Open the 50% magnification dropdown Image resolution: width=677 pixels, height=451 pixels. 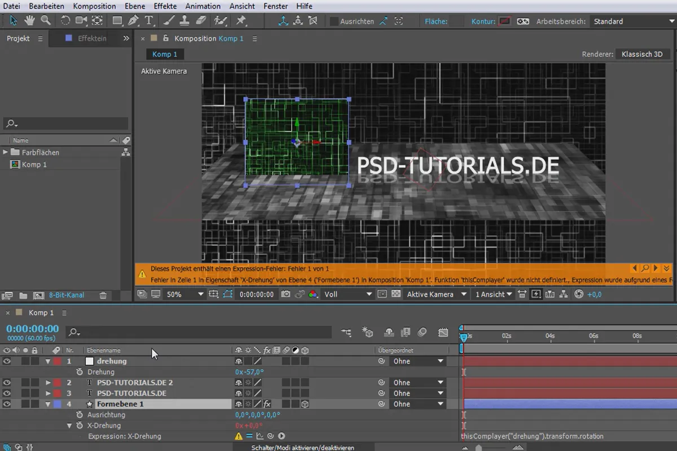coord(184,294)
